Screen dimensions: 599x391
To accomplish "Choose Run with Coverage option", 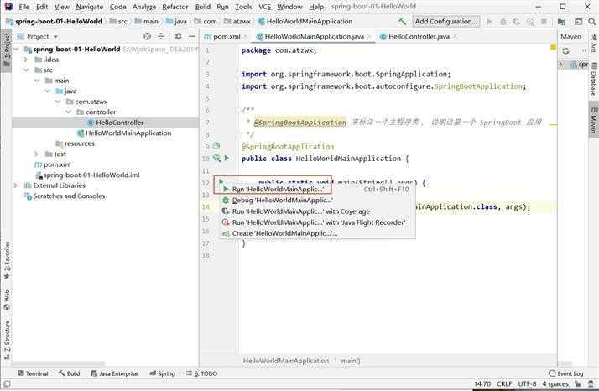I will point(317,211).
